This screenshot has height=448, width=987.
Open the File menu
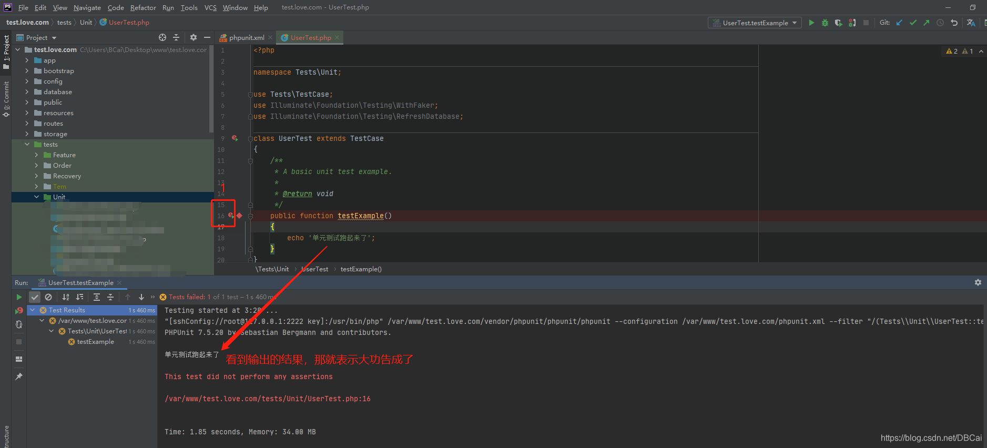coord(23,7)
